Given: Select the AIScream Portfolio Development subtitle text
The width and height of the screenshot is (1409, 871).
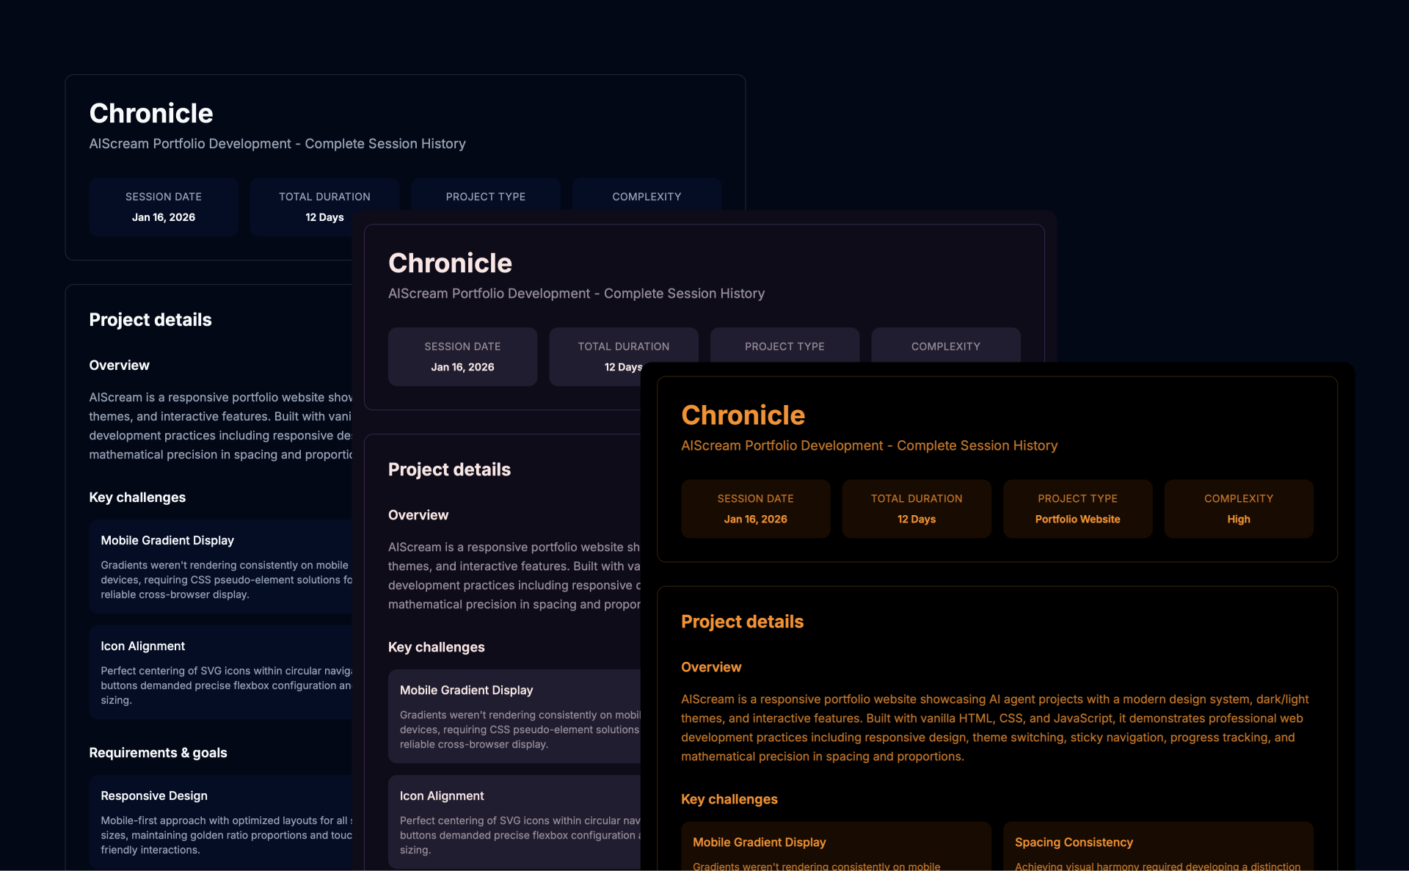Looking at the screenshot, I should coord(868,445).
